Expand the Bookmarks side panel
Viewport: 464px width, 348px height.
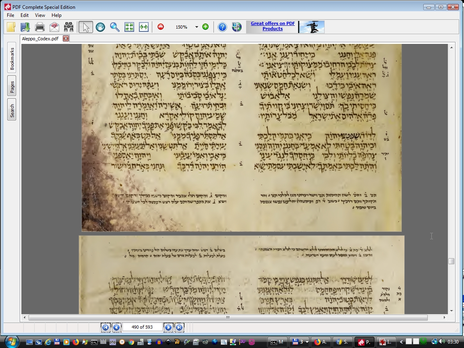pos(12,59)
